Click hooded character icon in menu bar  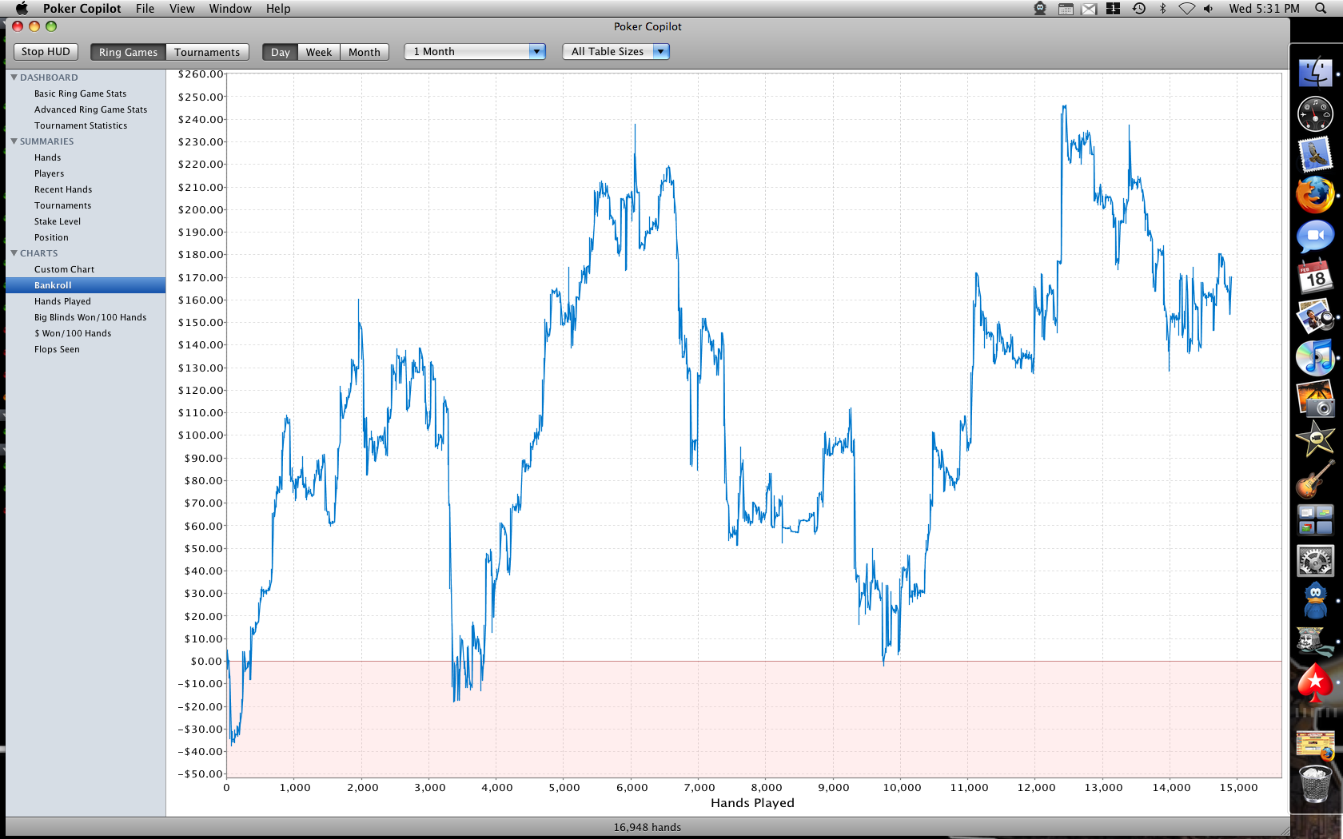click(x=1040, y=8)
